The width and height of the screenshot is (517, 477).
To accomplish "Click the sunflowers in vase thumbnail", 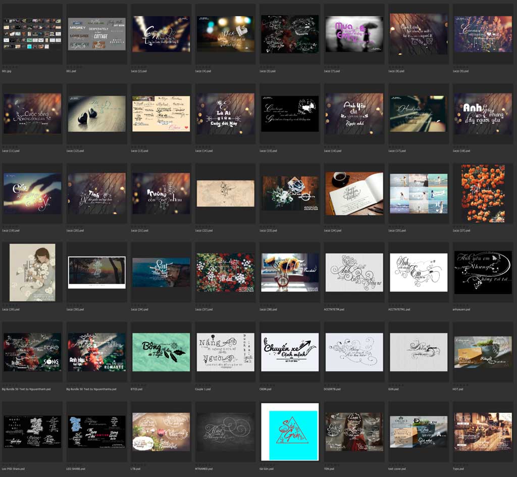I will [x=290, y=273].
